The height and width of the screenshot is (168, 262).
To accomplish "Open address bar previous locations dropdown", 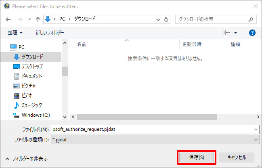I will pos(157,19).
